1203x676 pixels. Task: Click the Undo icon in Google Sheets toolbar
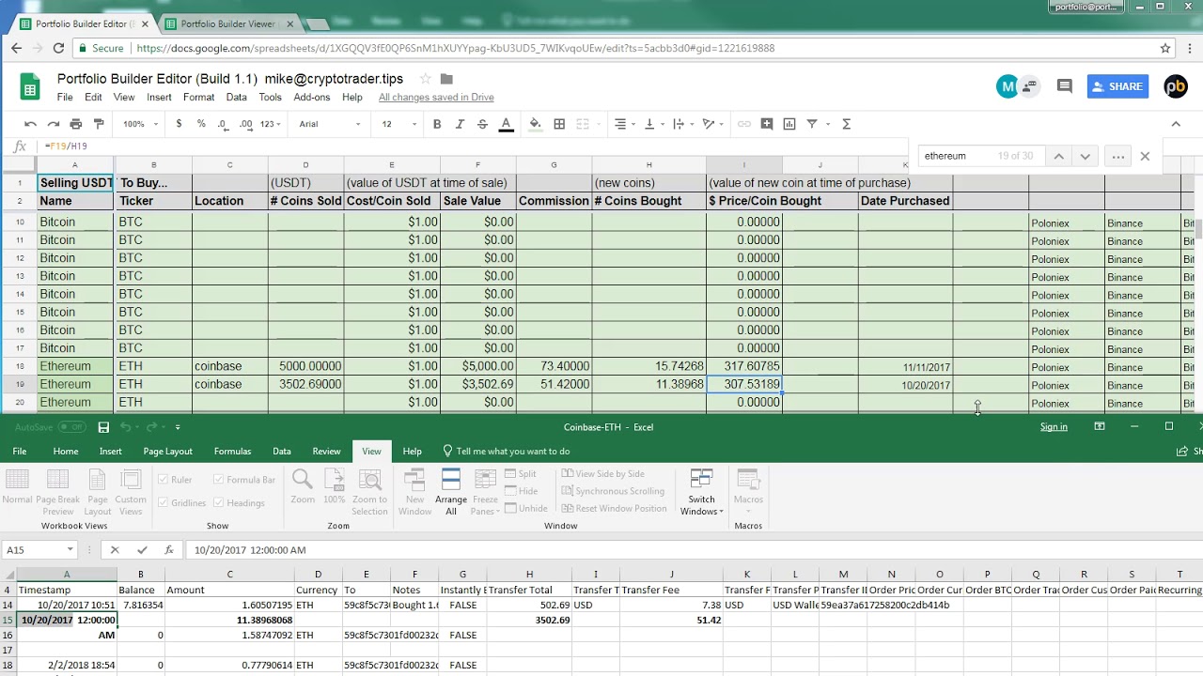coord(30,124)
